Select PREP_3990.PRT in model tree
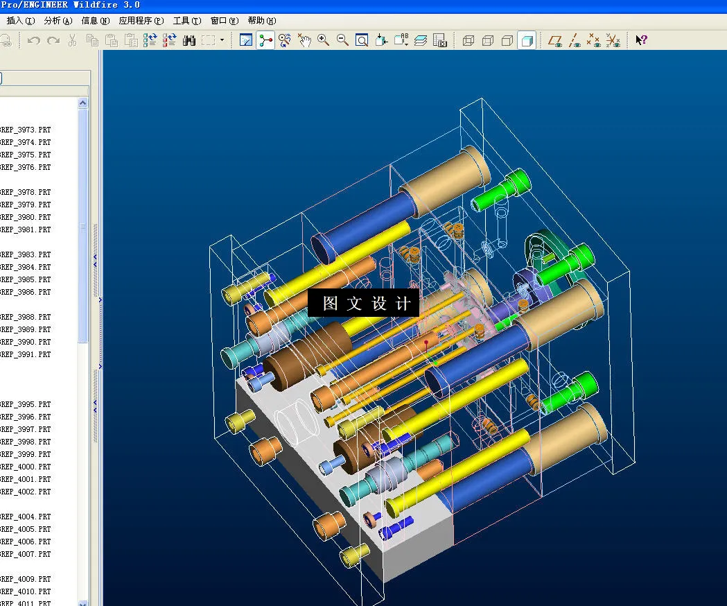This screenshot has height=606, width=727. point(26,342)
